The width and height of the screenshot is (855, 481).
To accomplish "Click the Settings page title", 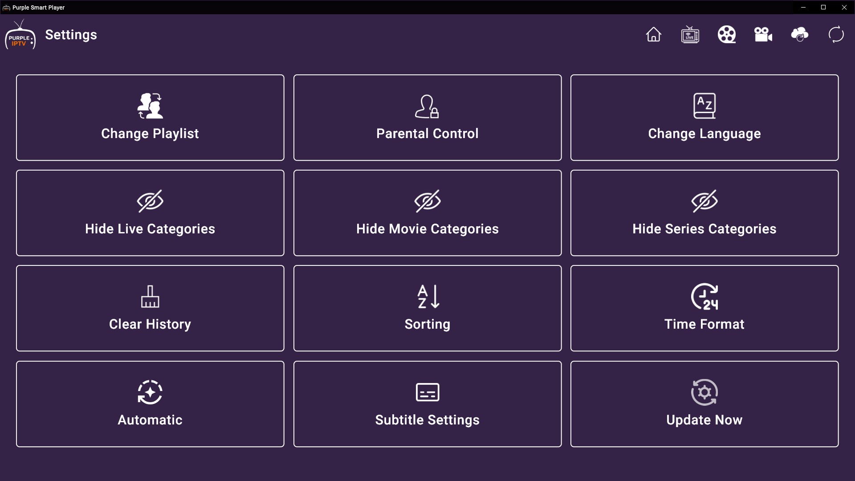I will pos(71,35).
